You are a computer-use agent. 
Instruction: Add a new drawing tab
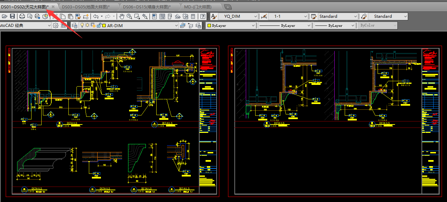point(228,7)
